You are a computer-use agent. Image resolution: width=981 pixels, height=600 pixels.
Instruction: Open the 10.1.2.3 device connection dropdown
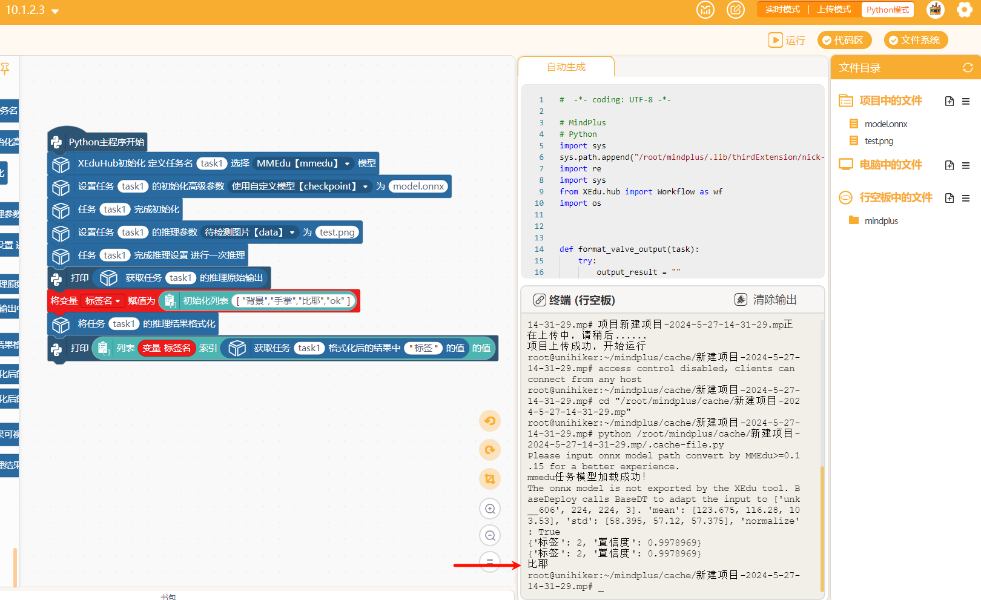point(32,10)
